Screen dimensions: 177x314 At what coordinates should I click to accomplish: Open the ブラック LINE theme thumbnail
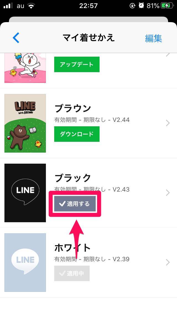(x=25, y=193)
